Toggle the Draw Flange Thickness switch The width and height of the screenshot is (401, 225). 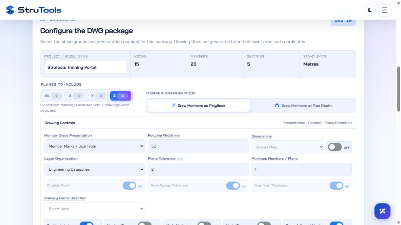[x=233, y=186]
